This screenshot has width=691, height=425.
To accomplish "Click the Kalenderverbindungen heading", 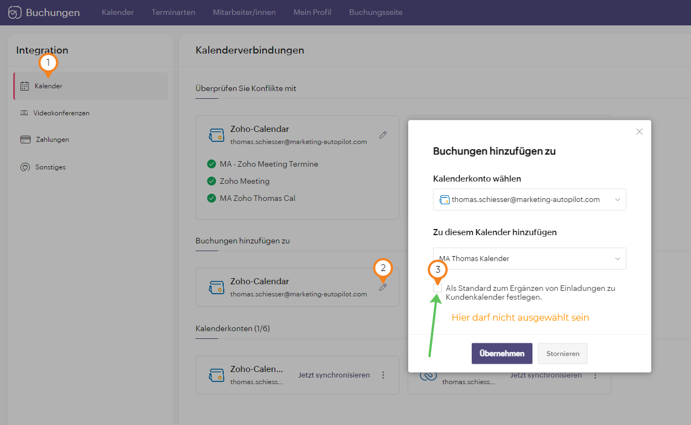I will pyautogui.click(x=250, y=50).
